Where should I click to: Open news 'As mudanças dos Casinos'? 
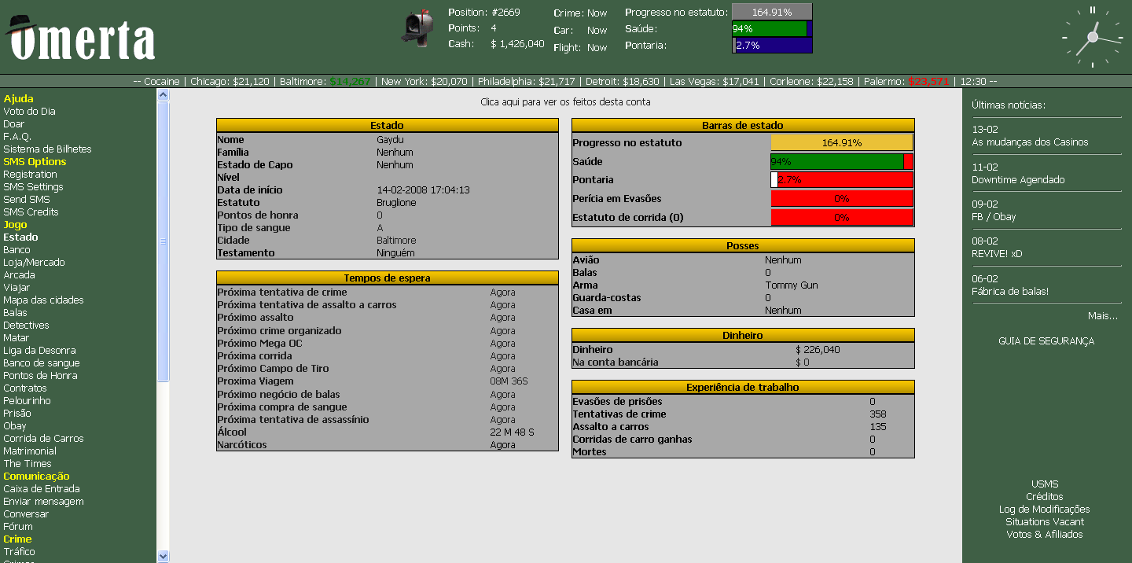(x=1030, y=142)
